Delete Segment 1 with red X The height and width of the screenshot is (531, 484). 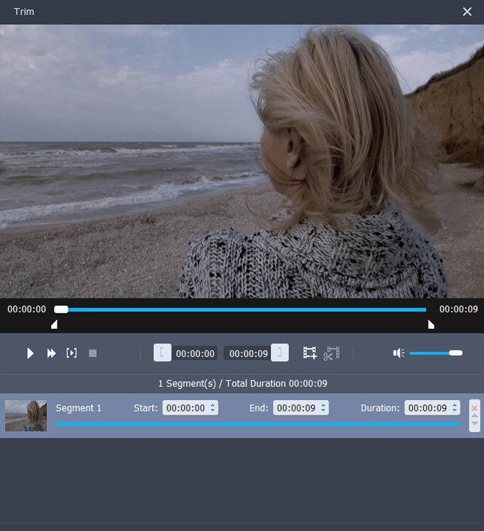click(474, 408)
